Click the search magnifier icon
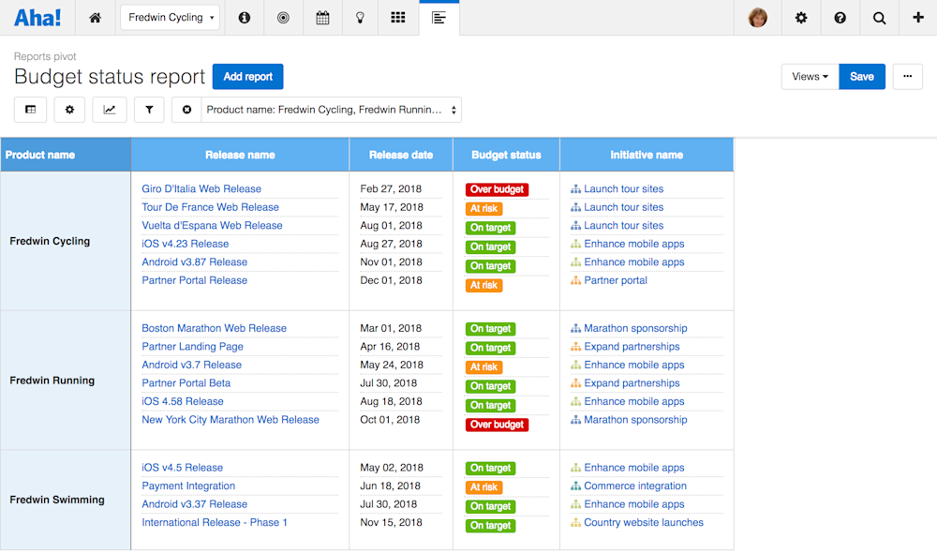Image resolution: width=937 pixels, height=553 pixels. (x=879, y=17)
